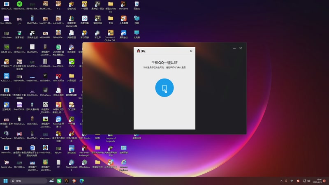Open the 百度网盘 desktop shortcut
329x185 pixels.
point(85,20)
